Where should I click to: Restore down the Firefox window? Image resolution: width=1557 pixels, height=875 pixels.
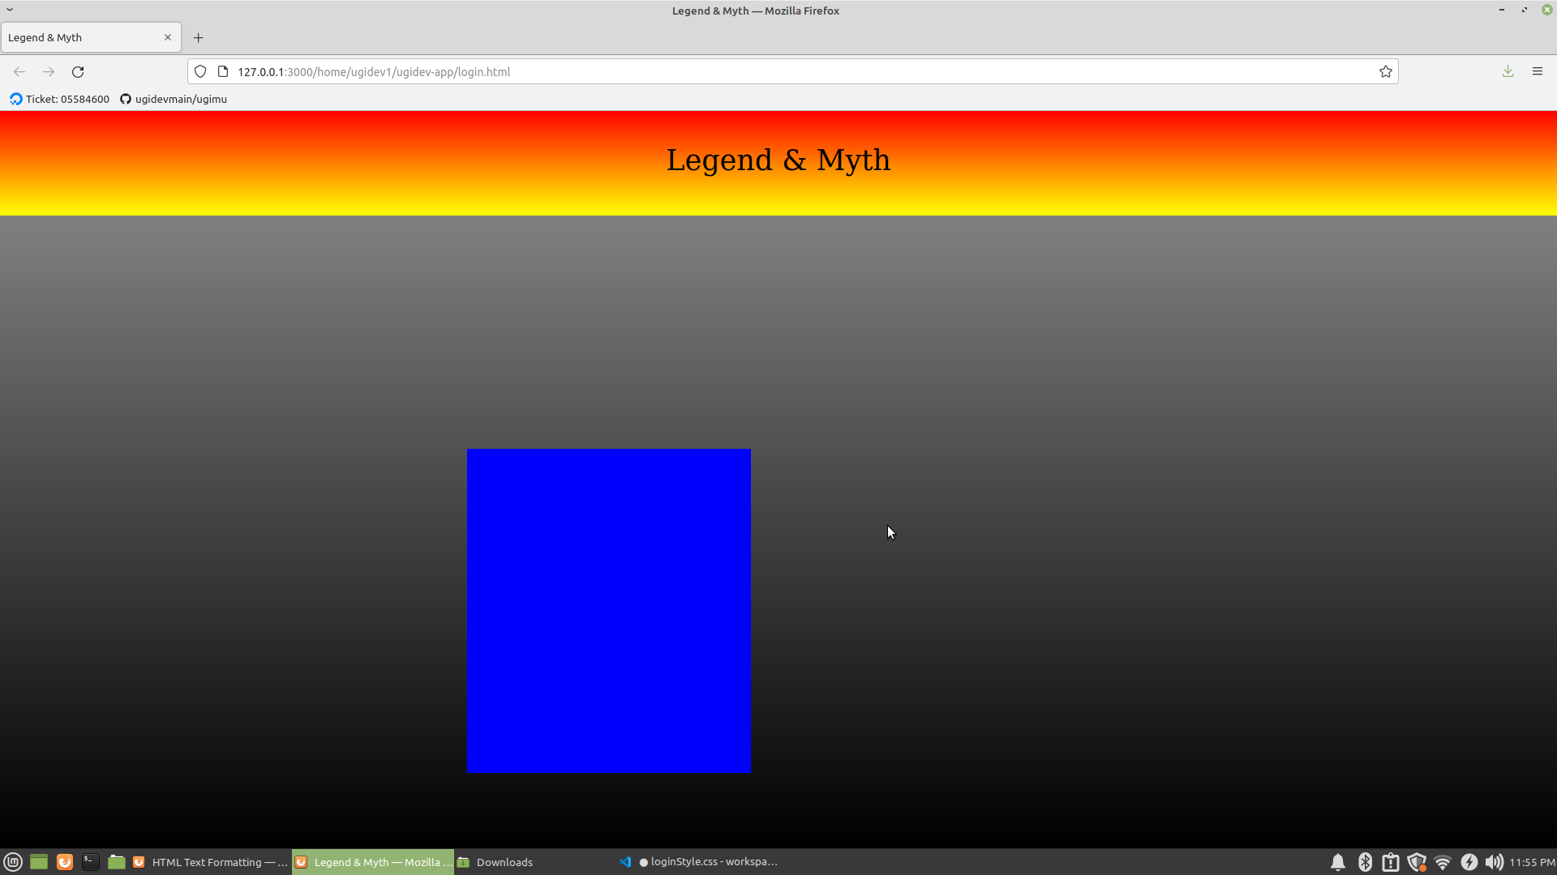1525,10
